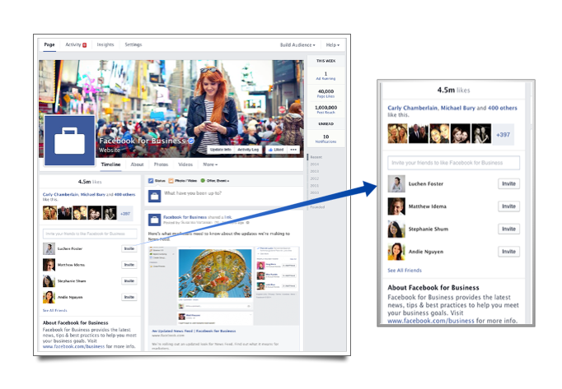Image resolution: width=562 pixels, height=389 pixels.
Task: Open the +397 more likes tile in the enlarged panel
Action: tap(503, 132)
